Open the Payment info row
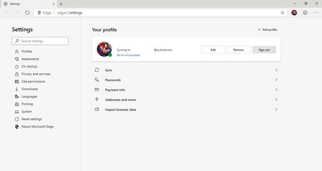The image size is (322, 171). (186, 90)
